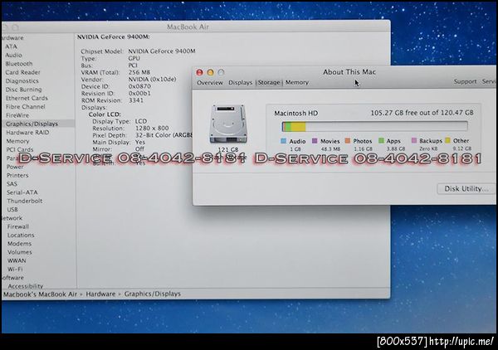Select Bluetooth in the sidebar
Viewport: 498px width, 350px height.
19,64
